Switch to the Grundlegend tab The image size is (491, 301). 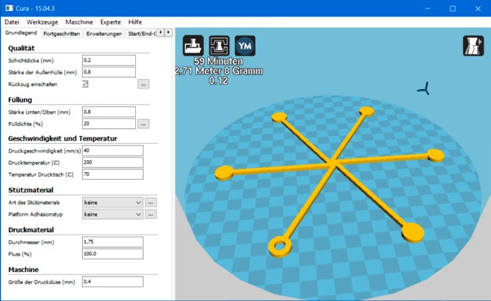[x=21, y=33]
